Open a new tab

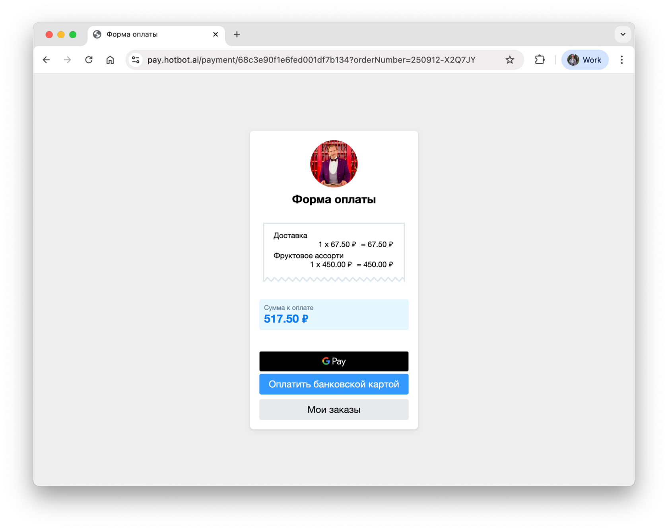pos(237,35)
